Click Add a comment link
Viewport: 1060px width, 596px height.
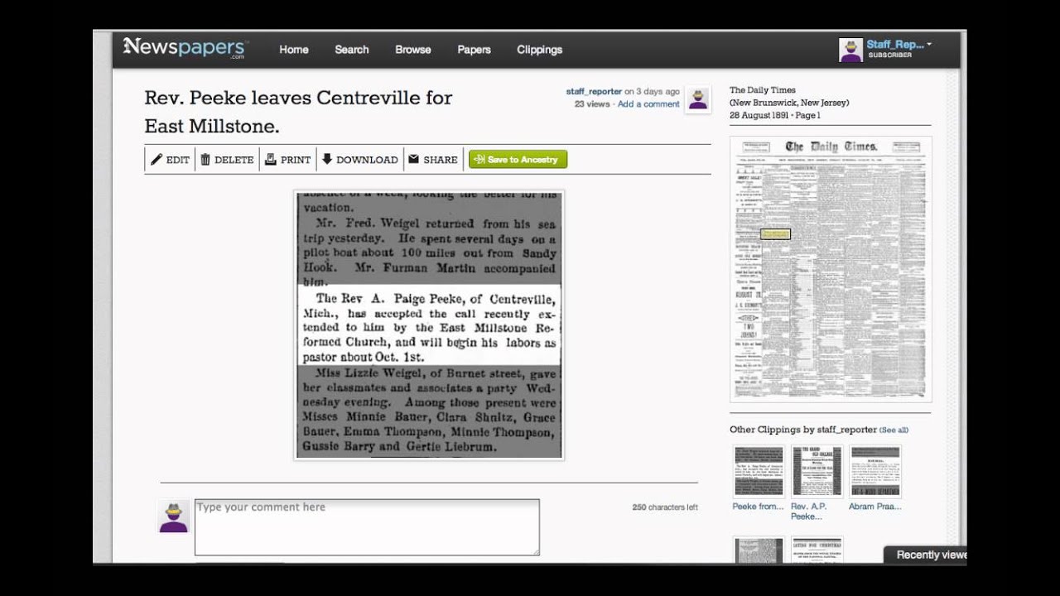point(648,104)
